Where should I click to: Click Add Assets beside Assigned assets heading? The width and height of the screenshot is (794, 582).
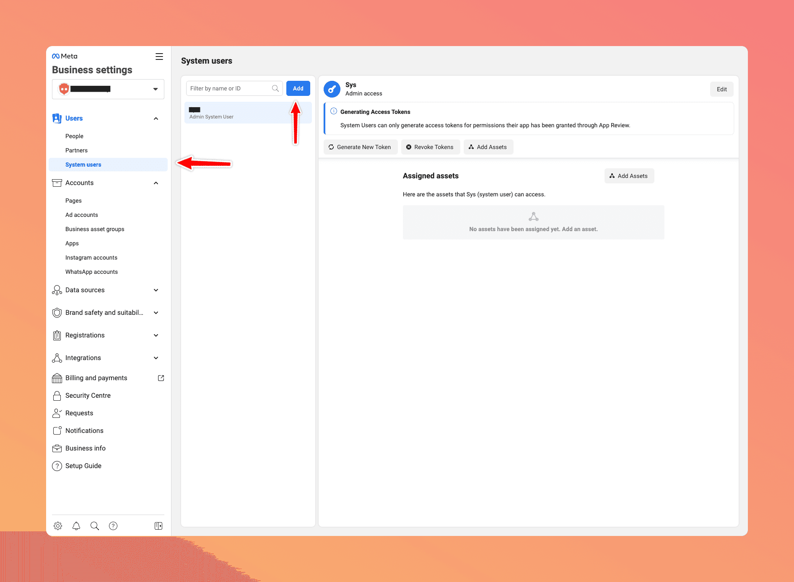pos(629,176)
